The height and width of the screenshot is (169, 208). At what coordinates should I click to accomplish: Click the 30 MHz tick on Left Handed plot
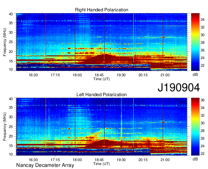point(11,117)
